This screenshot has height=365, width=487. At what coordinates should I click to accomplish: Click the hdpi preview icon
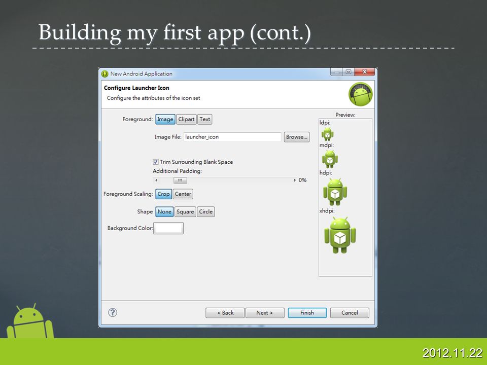click(x=335, y=192)
